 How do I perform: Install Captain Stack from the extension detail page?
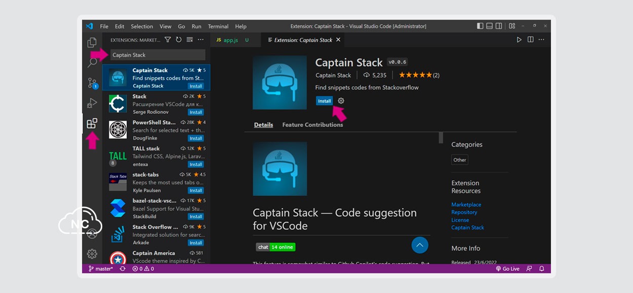324,101
